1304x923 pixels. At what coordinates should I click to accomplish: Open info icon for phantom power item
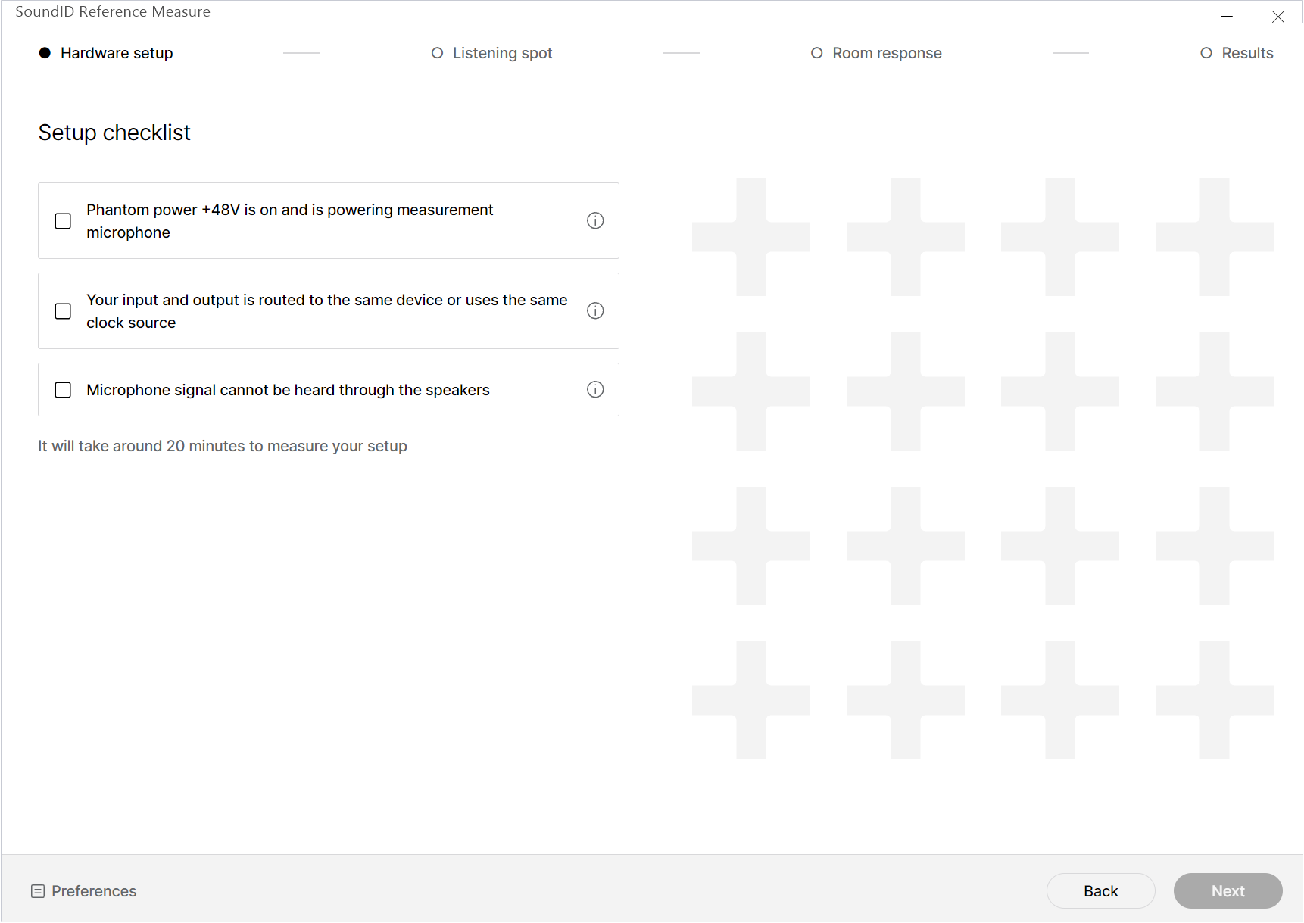point(595,220)
